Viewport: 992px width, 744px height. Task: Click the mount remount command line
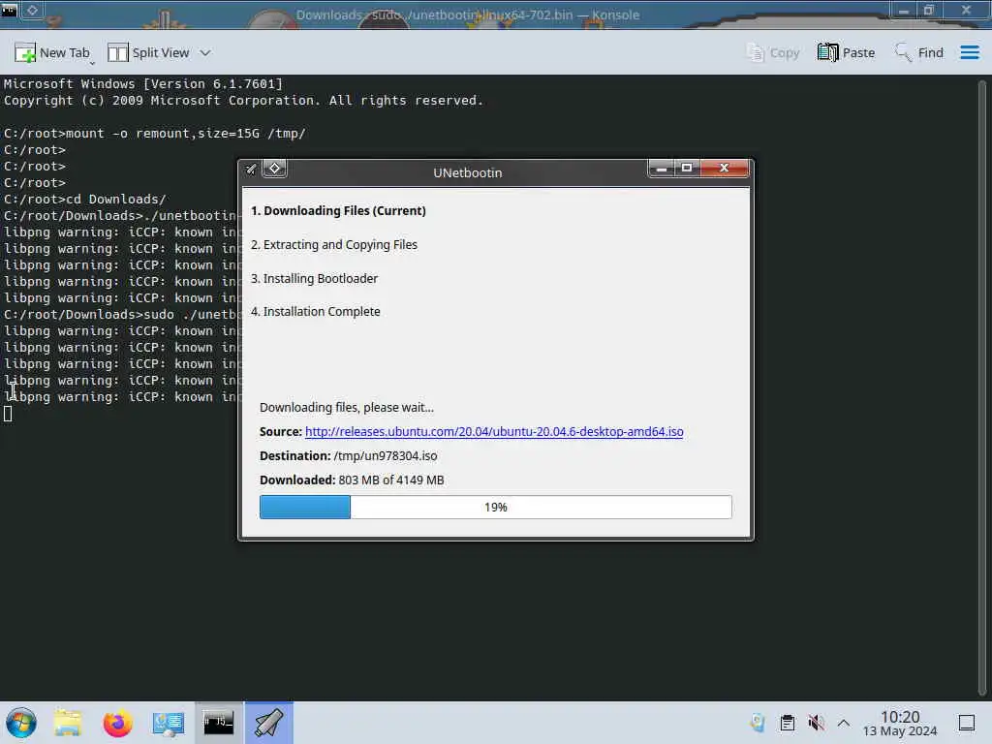pos(155,134)
